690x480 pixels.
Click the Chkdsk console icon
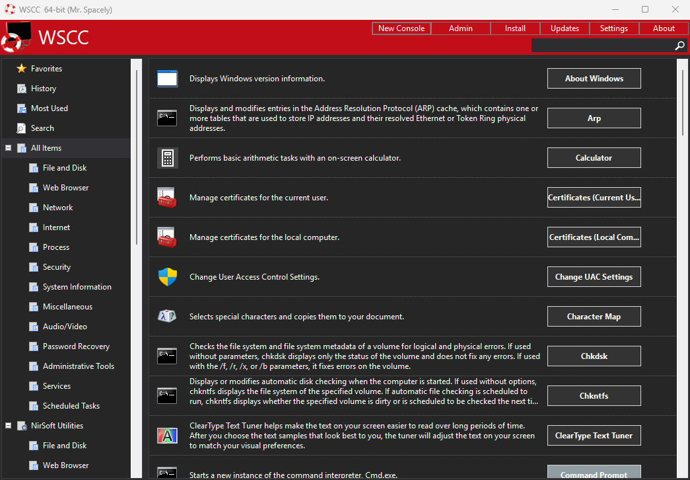click(167, 356)
